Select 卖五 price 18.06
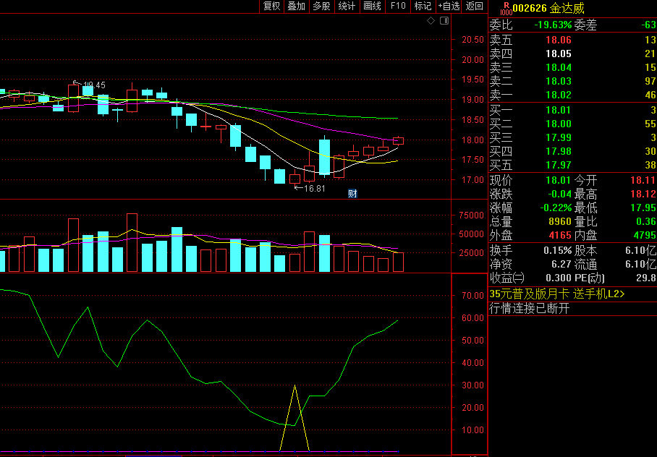The image size is (657, 457). (x=559, y=40)
